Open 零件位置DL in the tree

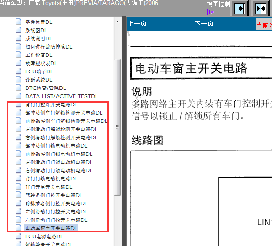pos(39,22)
